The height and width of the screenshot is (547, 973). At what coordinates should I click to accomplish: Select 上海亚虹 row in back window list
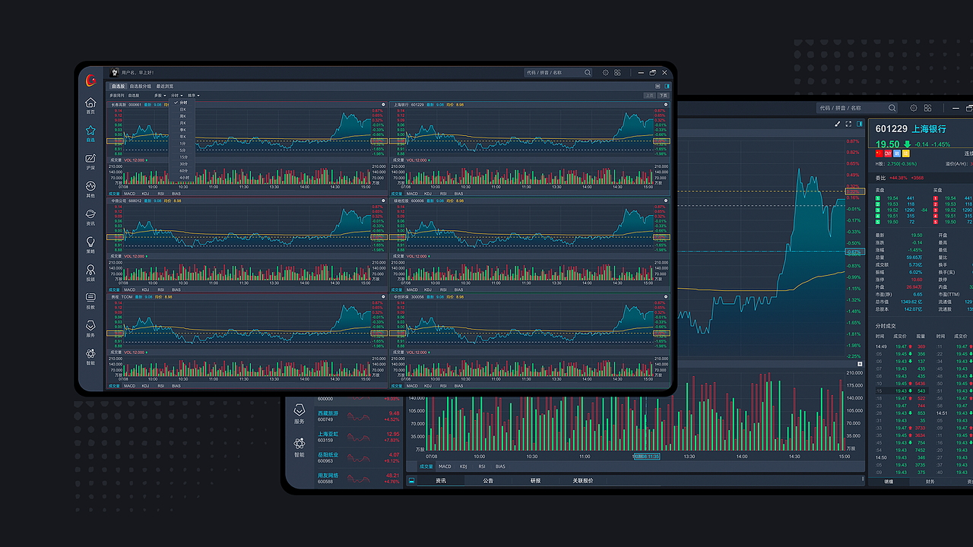[359, 437]
